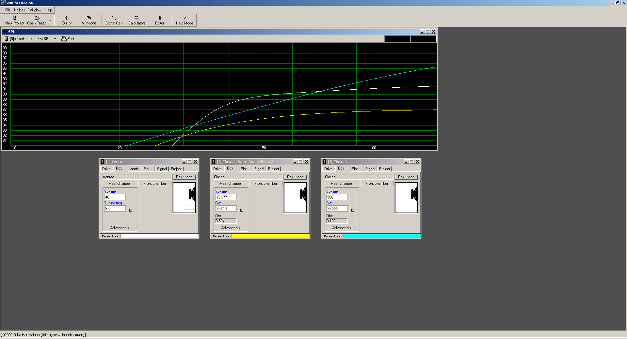This screenshot has height=339, width=627.
Task: Click the New Project toolbar icon
Action: (14, 18)
